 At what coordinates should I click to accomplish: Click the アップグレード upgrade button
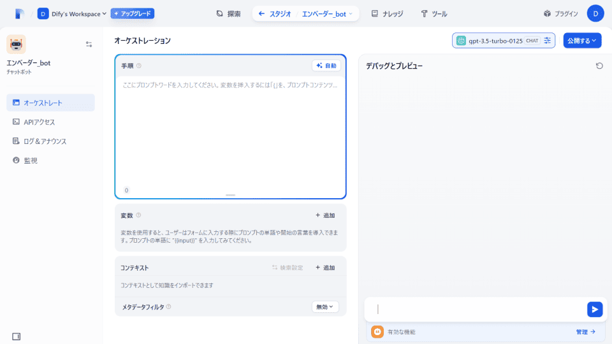pos(133,13)
